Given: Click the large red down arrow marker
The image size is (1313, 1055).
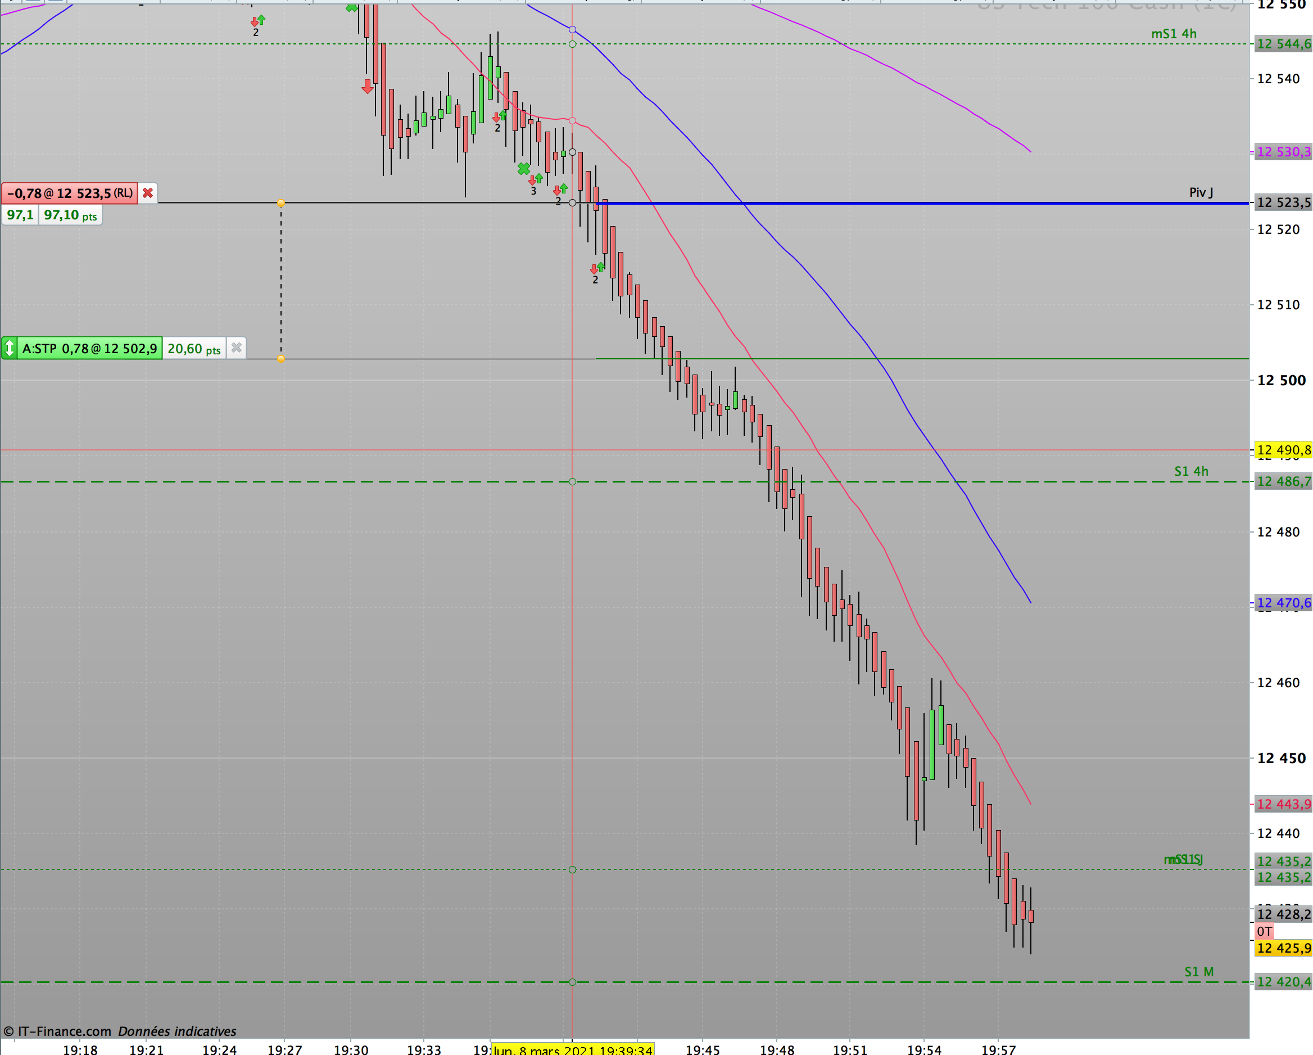Looking at the screenshot, I should coord(367,86).
